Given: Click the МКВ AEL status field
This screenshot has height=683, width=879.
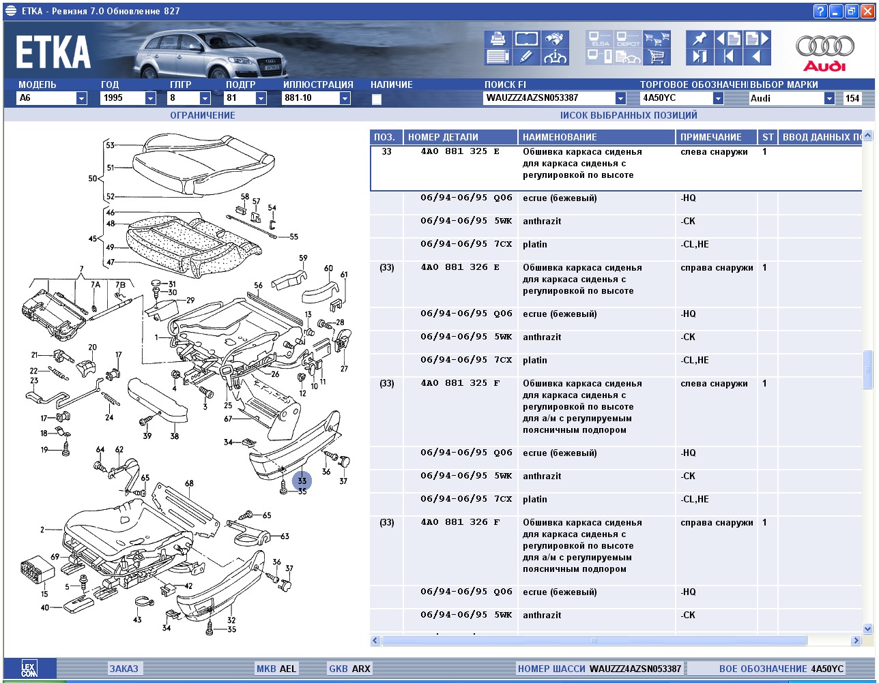Looking at the screenshot, I should tap(276, 669).
